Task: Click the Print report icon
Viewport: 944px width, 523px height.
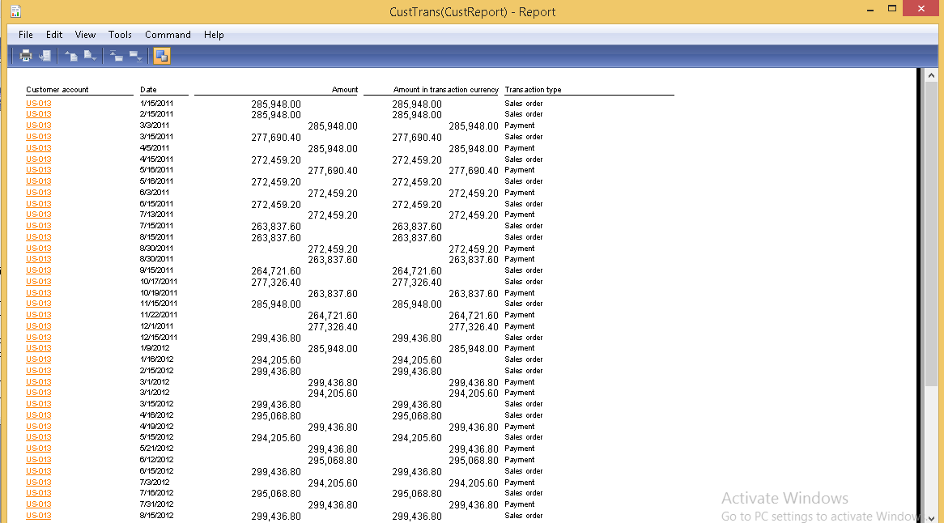Action: coord(24,55)
